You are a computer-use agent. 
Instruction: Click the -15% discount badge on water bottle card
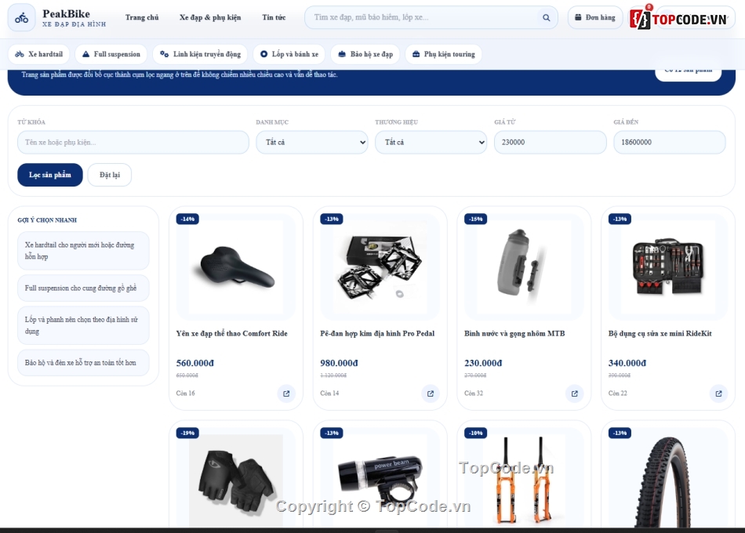pyautogui.click(x=475, y=219)
